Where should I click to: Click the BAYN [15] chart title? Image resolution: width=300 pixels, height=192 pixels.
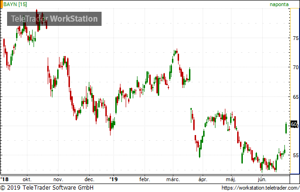pos(15,4)
